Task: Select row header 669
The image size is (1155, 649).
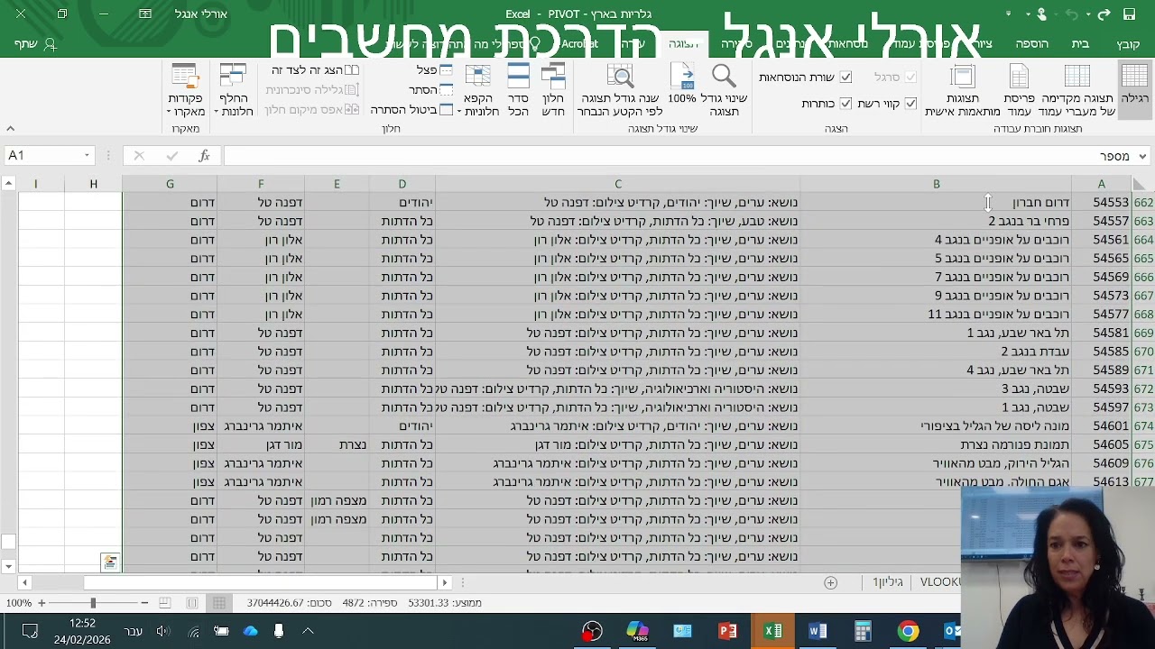Action: [1143, 333]
